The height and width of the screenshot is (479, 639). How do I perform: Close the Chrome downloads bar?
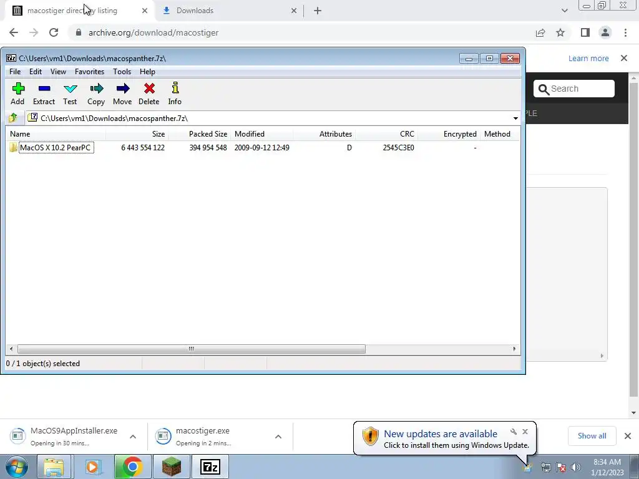628,436
